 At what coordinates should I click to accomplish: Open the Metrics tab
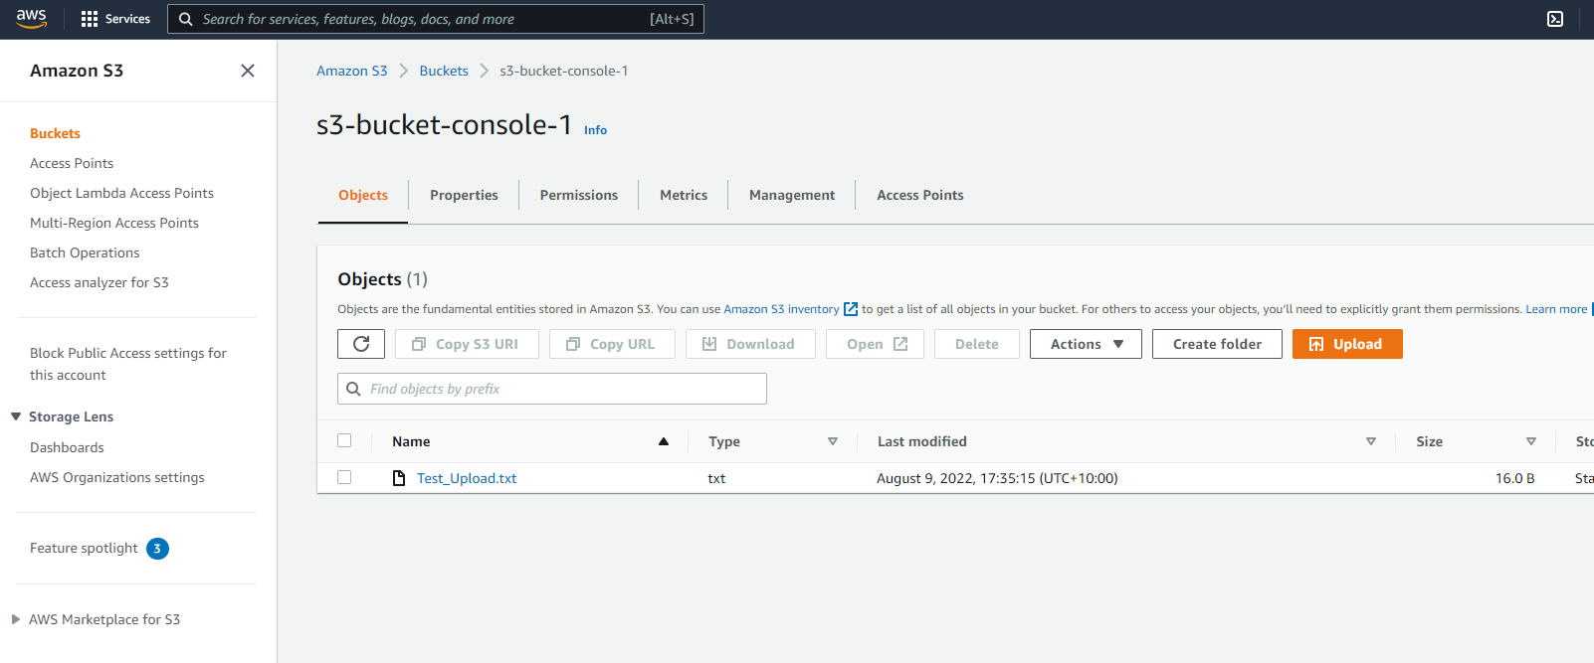point(684,195)
